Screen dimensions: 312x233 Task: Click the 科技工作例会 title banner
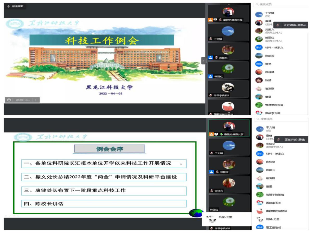101,40
